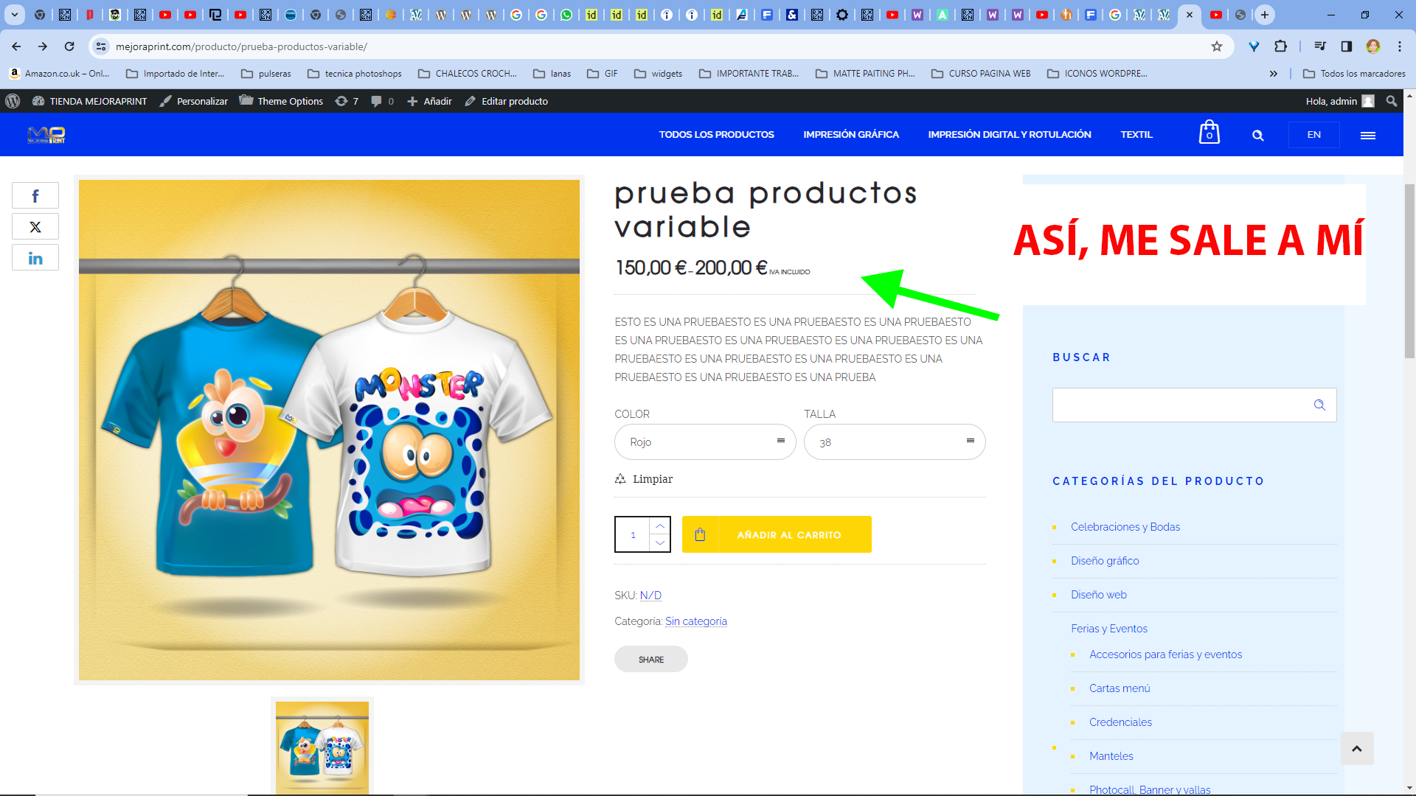Open IMPRESIÓN DIGITAL Y ROTULACIÓN menu

tap(1010, 135)
